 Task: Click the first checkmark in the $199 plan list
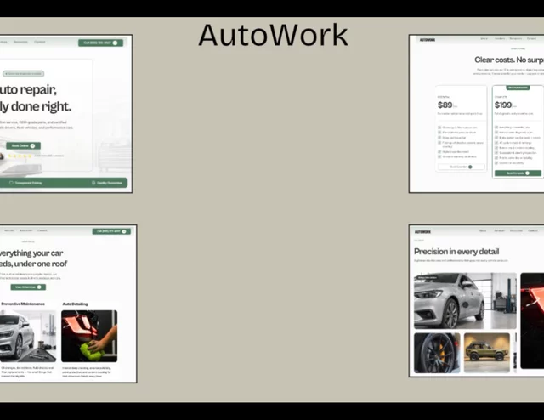coord(496,128)
